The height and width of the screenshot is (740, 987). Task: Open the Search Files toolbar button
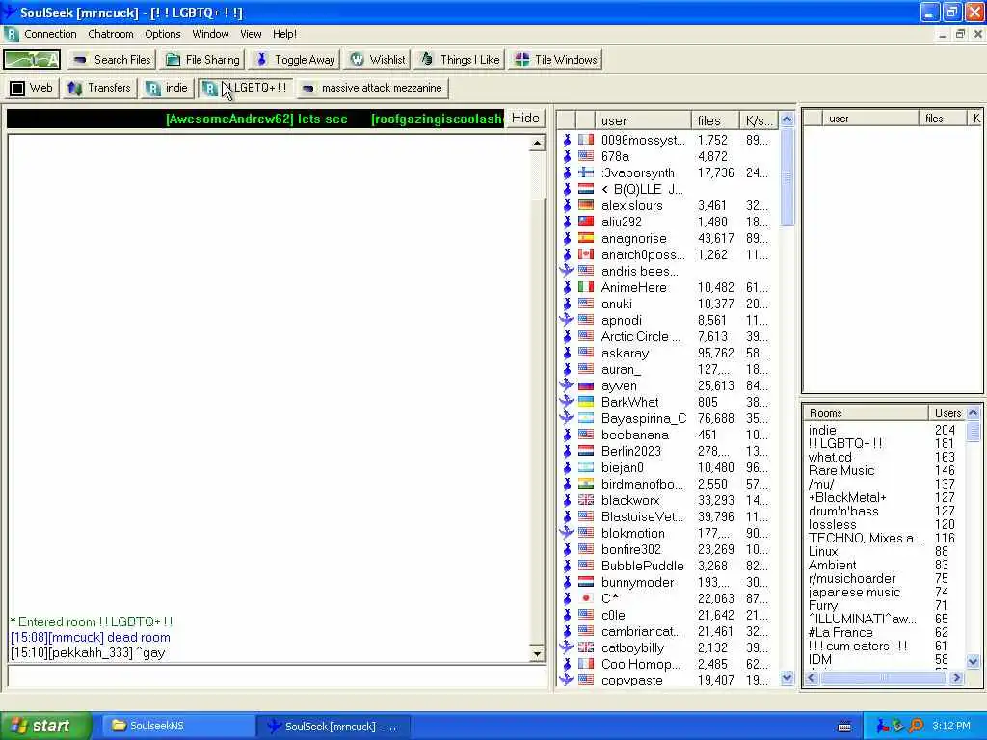pos(112,60)
